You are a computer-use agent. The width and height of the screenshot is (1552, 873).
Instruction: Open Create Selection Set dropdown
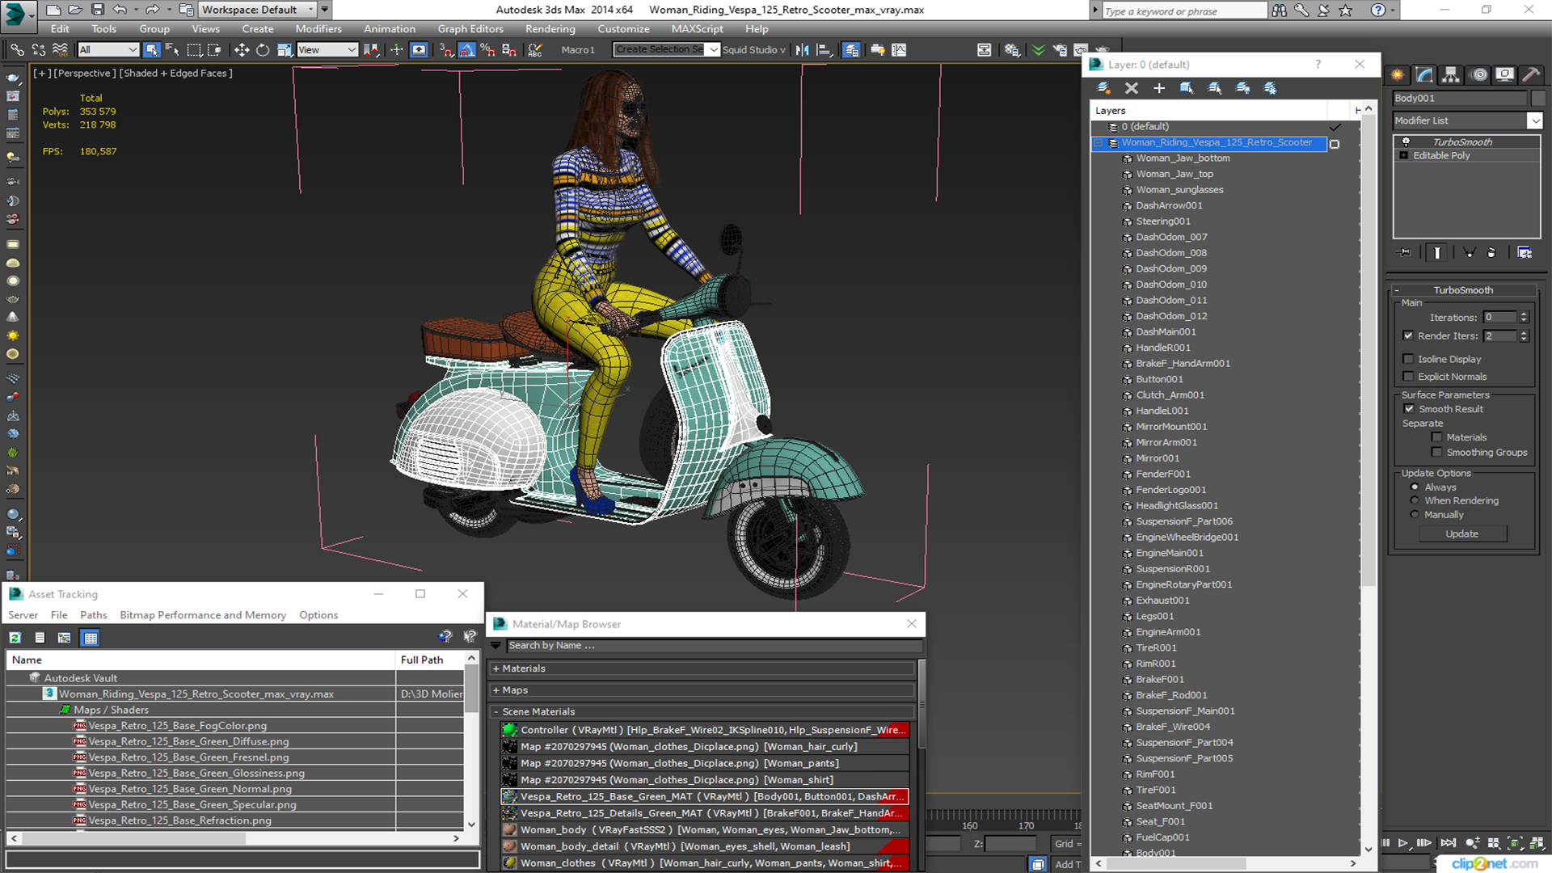coord(713,50)
